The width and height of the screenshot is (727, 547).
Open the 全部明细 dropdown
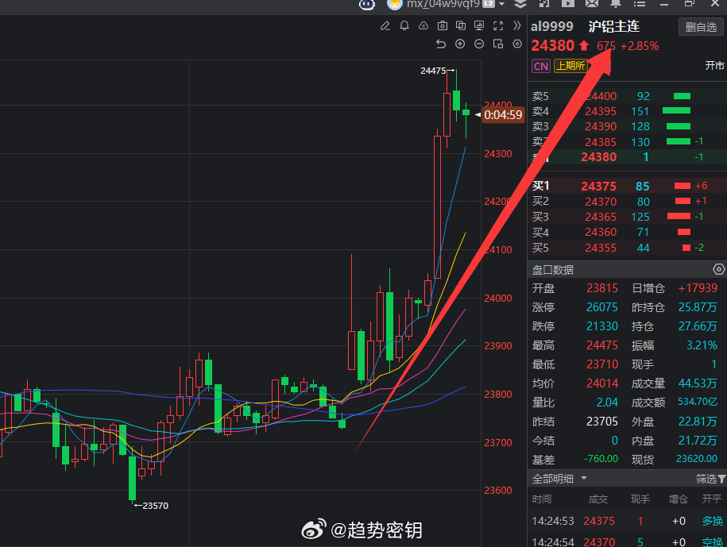pyautogui.click(x=558, y=479)
